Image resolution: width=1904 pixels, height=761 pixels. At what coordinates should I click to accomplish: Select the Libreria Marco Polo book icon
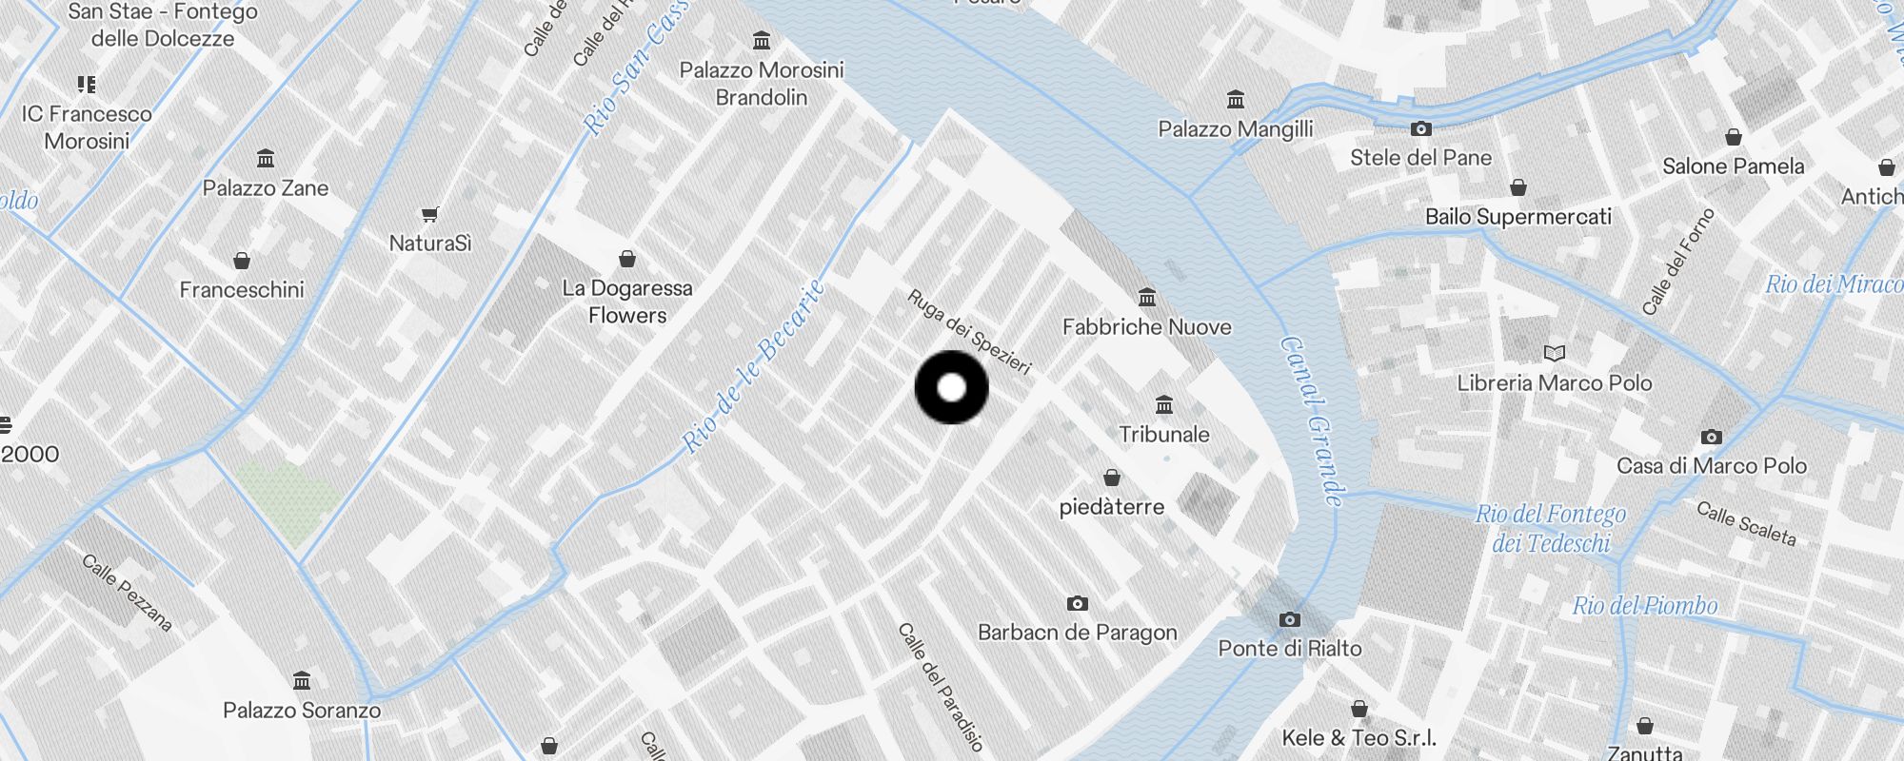coord(1555,354)
